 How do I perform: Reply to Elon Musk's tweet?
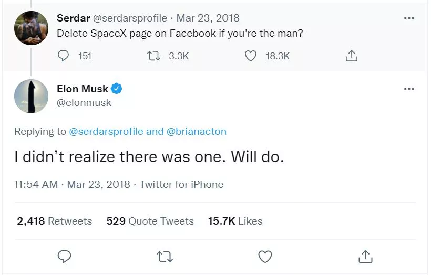(64, 256)
